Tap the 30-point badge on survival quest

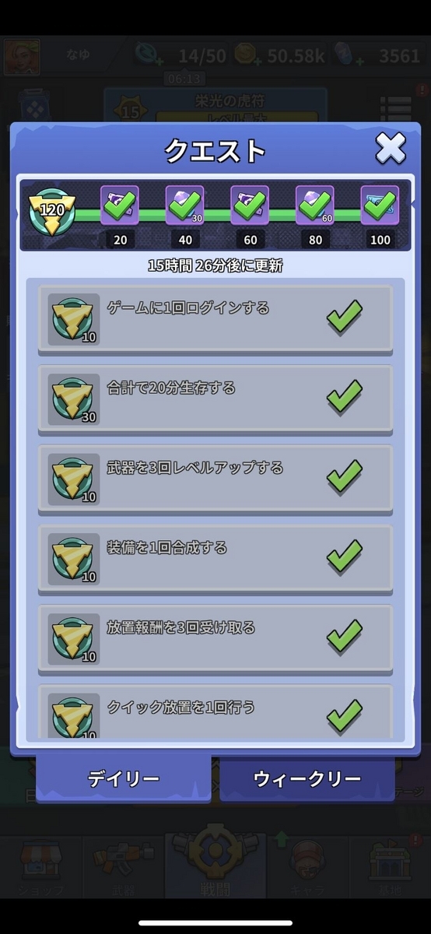click(74, 399)
